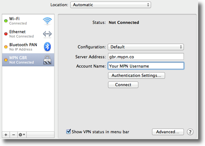Image resolution: width=205 pixels, height=146 pixels.
Task: Click the Wi-Fi signal icon
Action: 47,21
